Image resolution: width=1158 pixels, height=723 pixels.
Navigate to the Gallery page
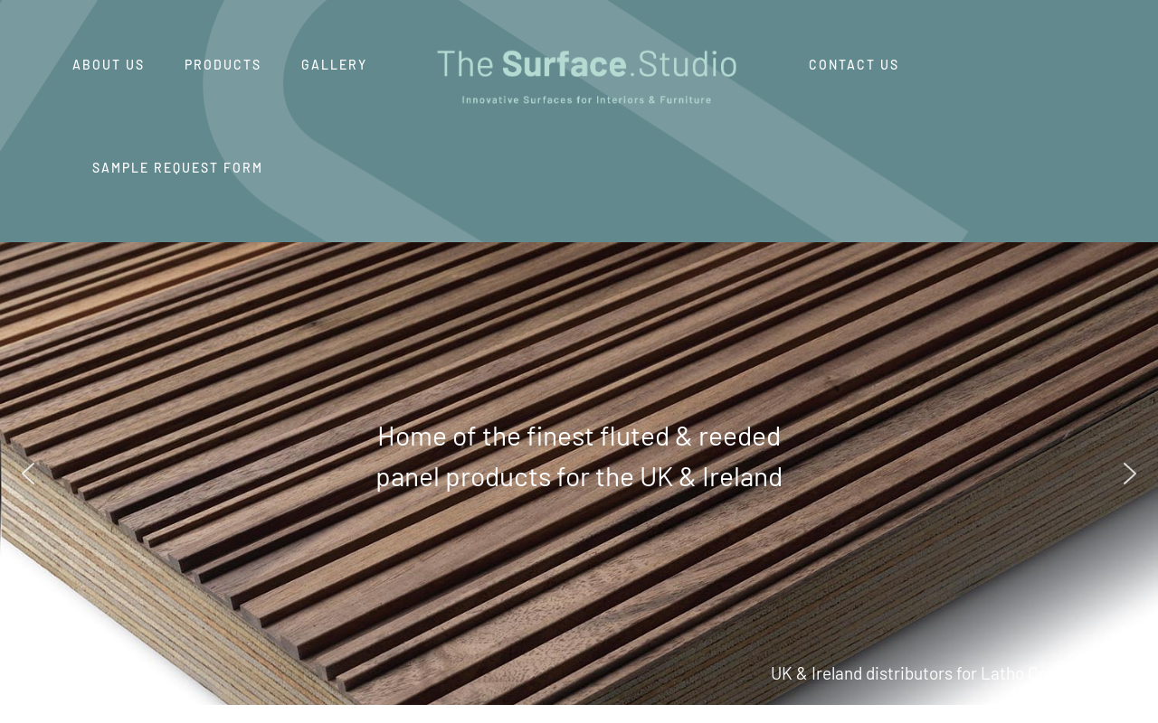point(334,65)
